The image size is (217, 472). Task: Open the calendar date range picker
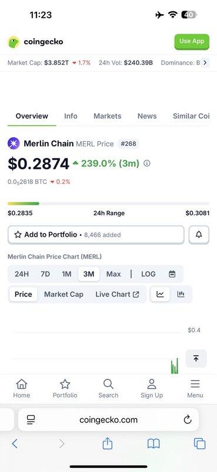[x=172, y=274]
